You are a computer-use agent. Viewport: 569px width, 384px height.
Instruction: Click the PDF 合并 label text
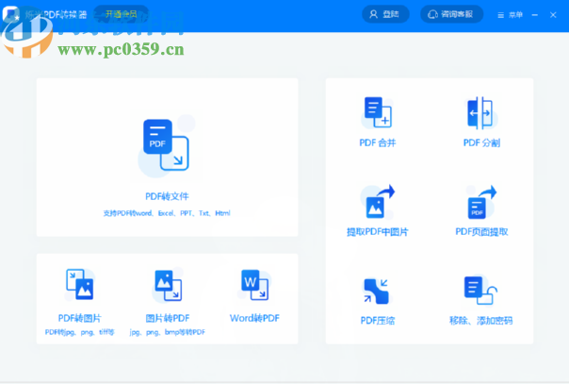[378, 142]
